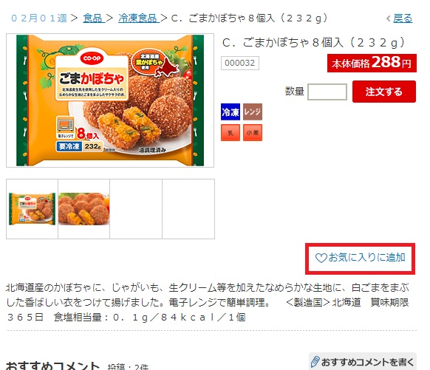Select the cooked croquettes thumbnail
Screen dimensions: 430x370
84,209
